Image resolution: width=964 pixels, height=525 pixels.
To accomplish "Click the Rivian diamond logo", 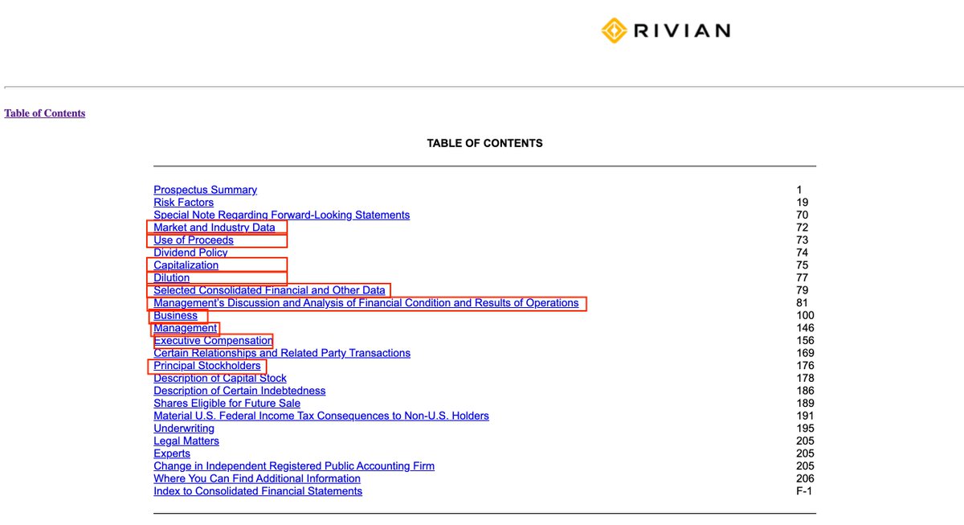I will 613,30.
